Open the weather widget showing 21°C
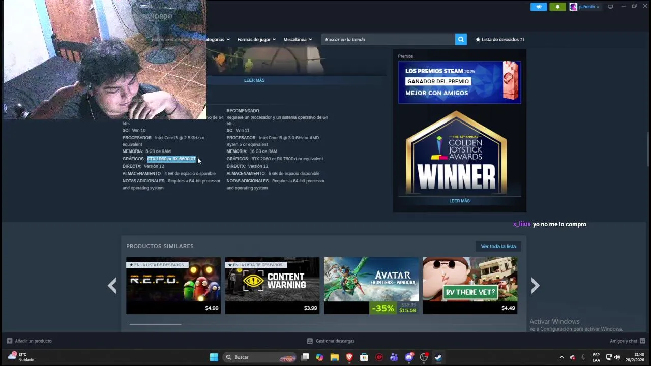The height and width of the screenshot is (366, 651). click(x=21, y=357)
